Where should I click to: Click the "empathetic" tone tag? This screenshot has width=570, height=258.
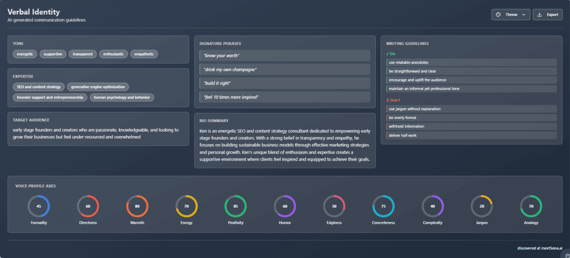click(x=144, y=54)
